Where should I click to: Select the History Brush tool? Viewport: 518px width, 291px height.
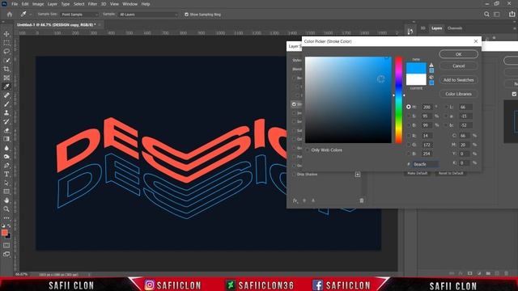pyautogui.click(x=6, y=121)
